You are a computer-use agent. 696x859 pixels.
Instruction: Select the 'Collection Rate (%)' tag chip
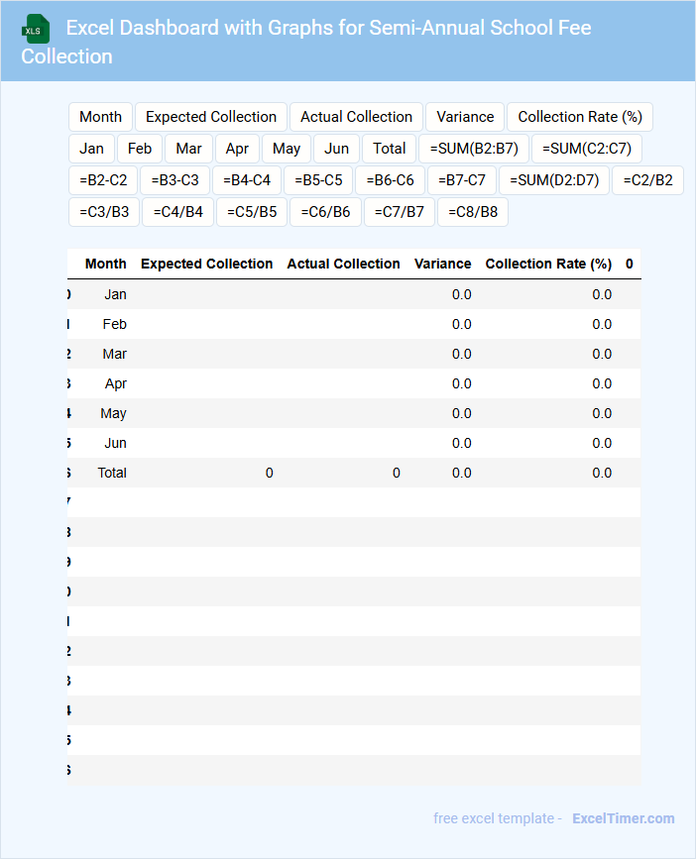pyautogui.click(x=580, y=117)
